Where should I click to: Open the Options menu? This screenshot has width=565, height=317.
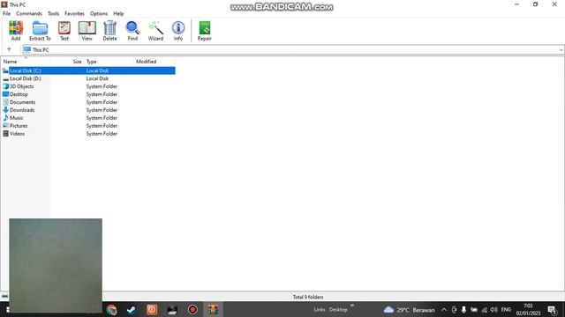pyautogui.click(x=99, y=14)
